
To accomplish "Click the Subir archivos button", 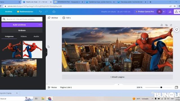I will pos(19,25).
